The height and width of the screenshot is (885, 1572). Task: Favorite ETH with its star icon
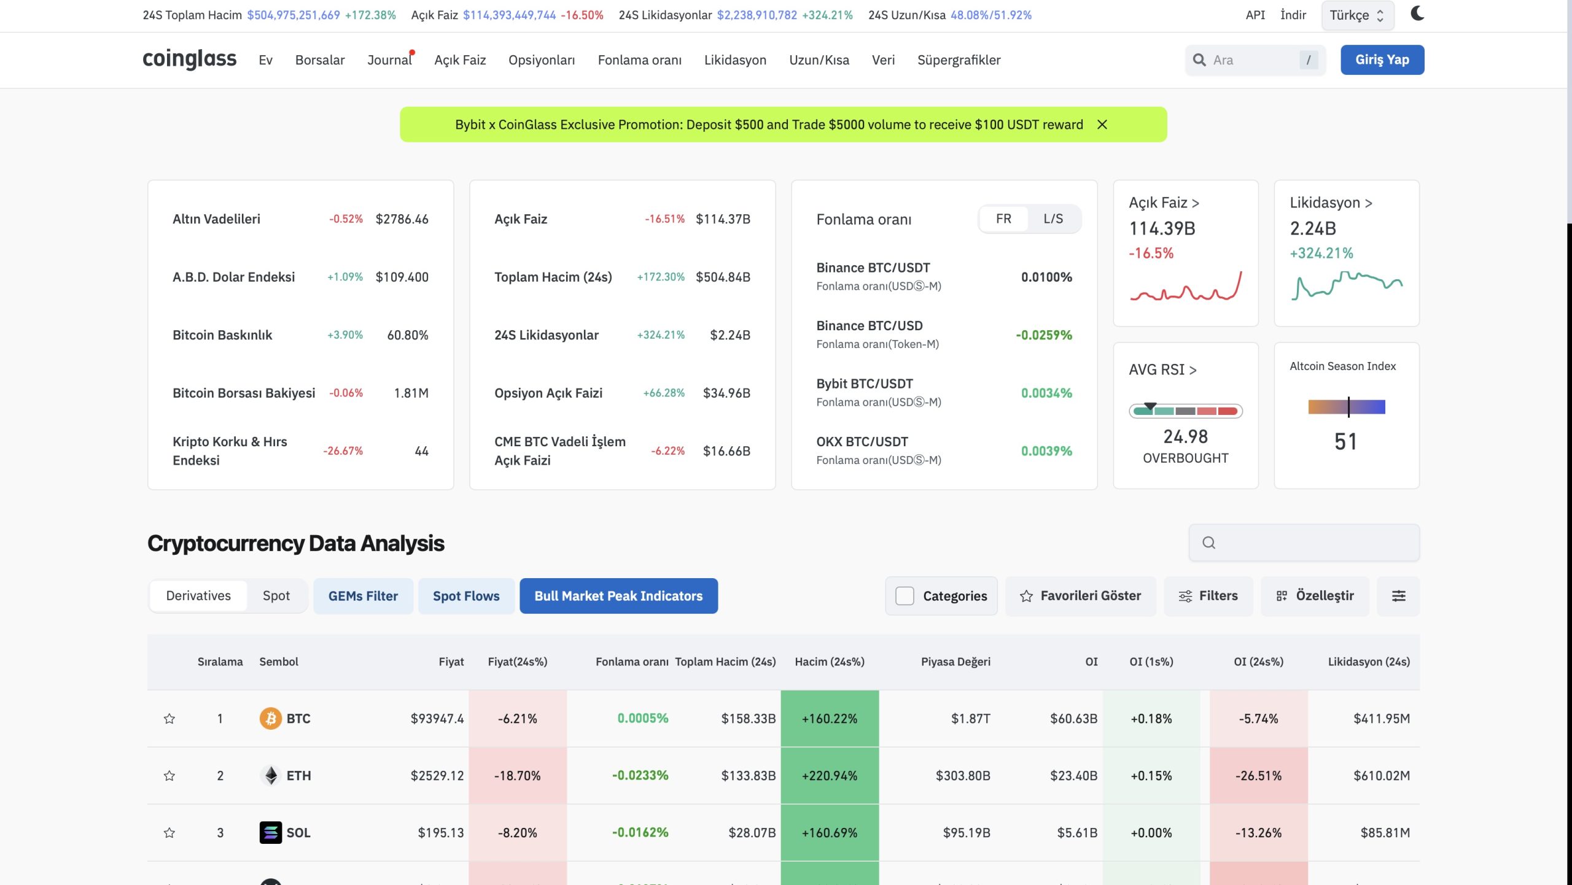169,776
